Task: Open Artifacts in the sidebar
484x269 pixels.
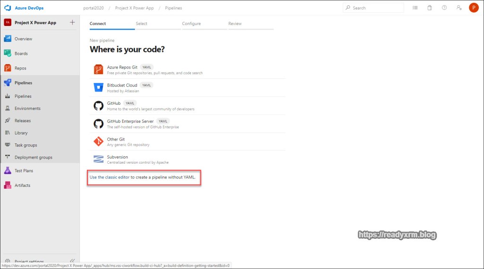Action: pos(22,185)
